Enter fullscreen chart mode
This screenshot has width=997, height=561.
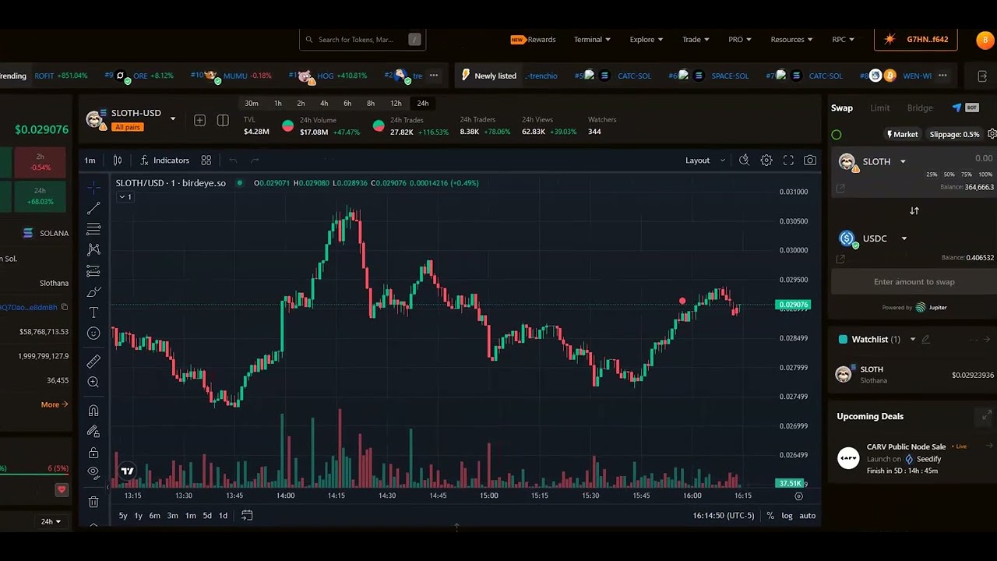coord(788,161)
